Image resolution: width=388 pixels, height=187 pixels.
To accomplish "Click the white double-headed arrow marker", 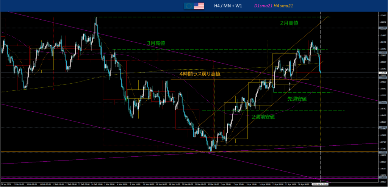I will tap(290, 86).
